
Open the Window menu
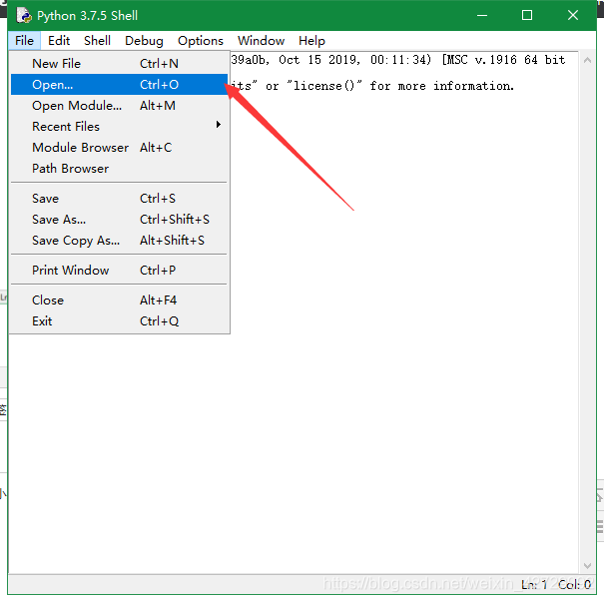[261, 41]
